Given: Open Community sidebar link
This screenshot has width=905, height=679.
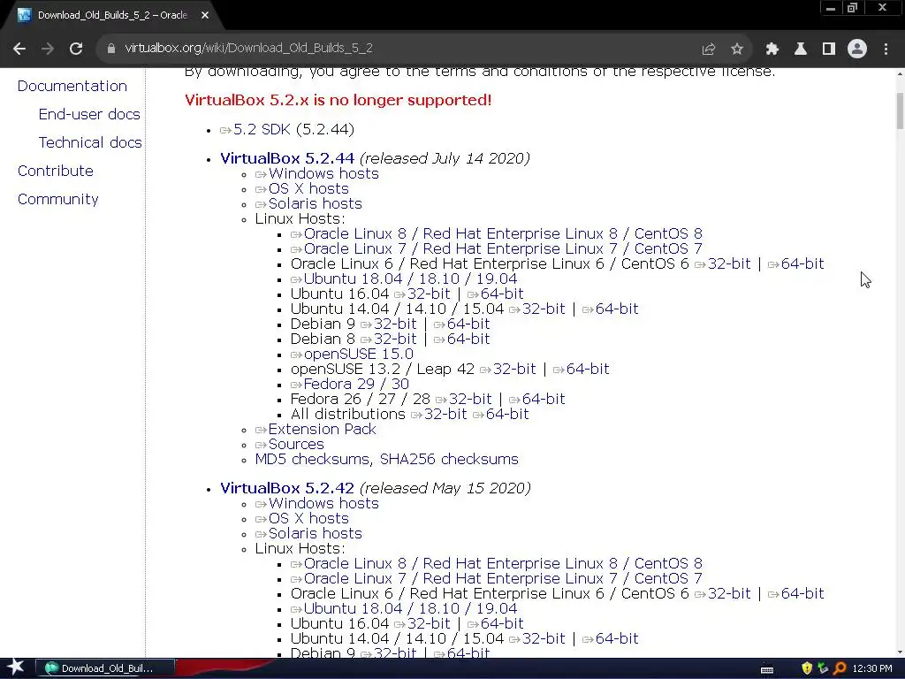Looking at the screenshot, I should coord(57,199).
